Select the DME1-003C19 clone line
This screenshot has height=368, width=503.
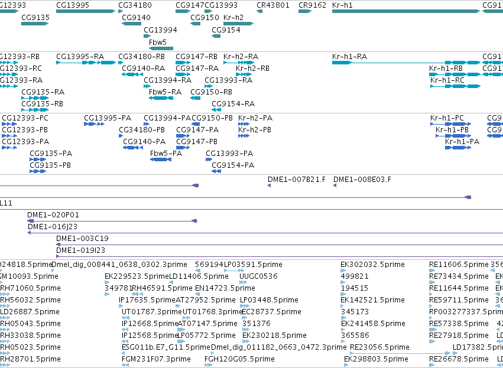click(280, 245)
